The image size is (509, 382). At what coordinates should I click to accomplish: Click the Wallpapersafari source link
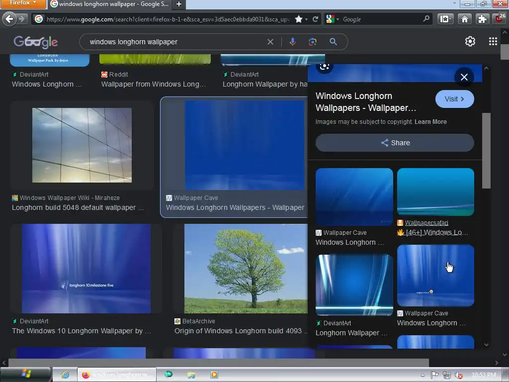tap(426, 223)
